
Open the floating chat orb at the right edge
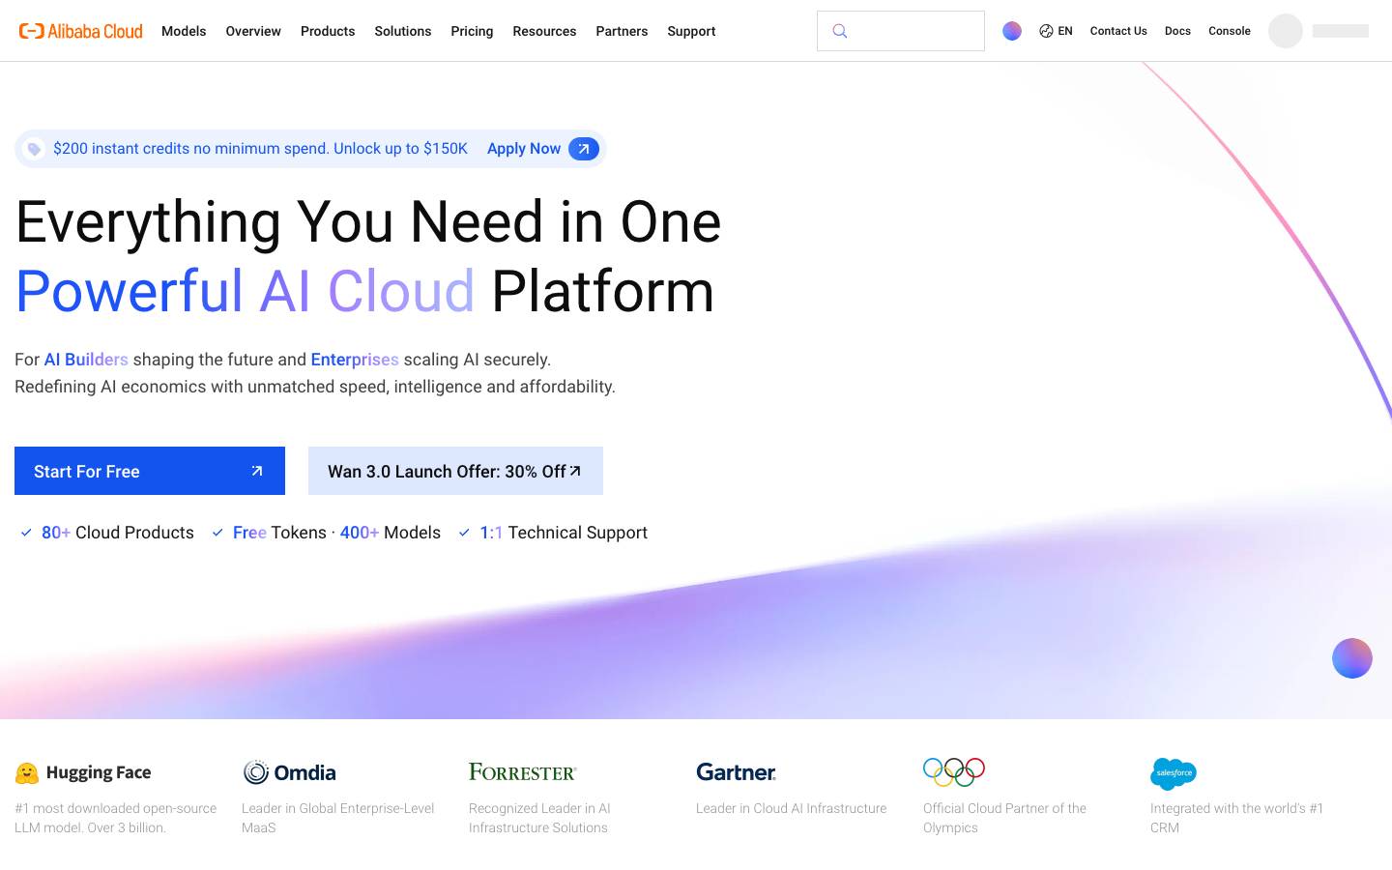click(x=1352, y=658)
